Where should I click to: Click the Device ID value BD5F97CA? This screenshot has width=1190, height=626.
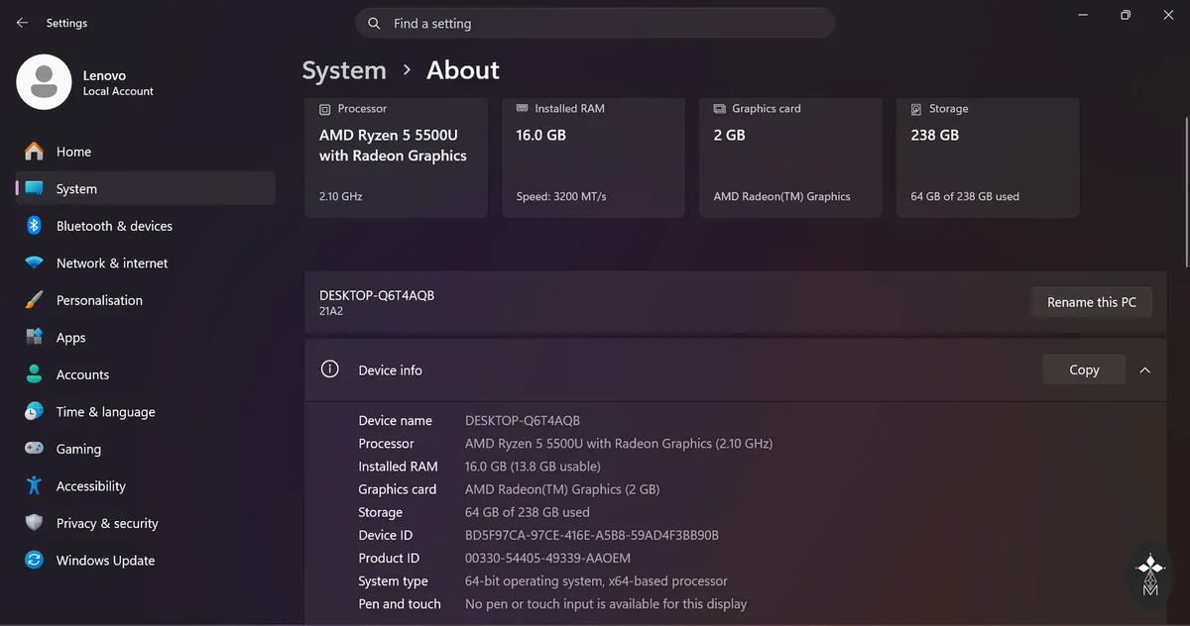[592, 535]
